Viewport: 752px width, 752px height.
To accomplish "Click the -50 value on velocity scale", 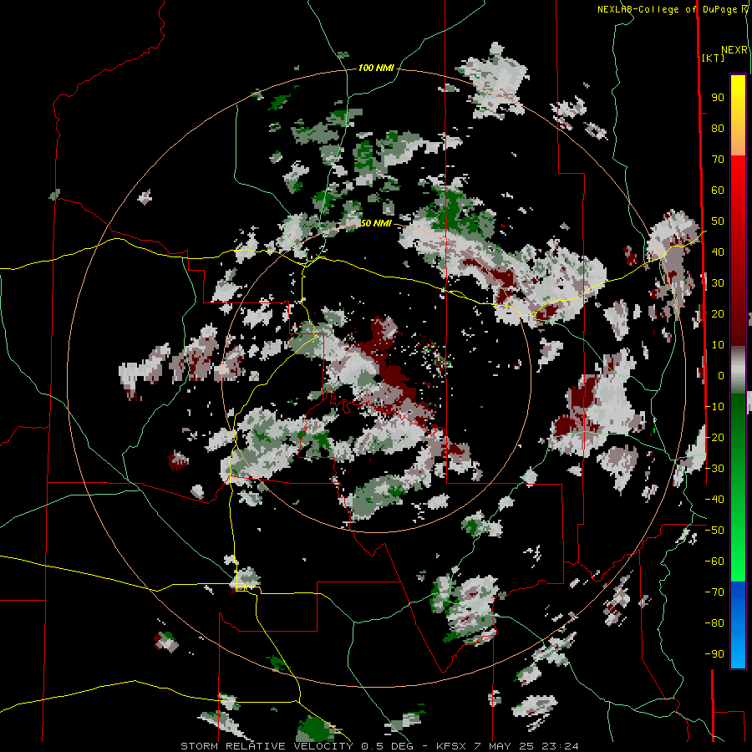I will click(714, 531).
